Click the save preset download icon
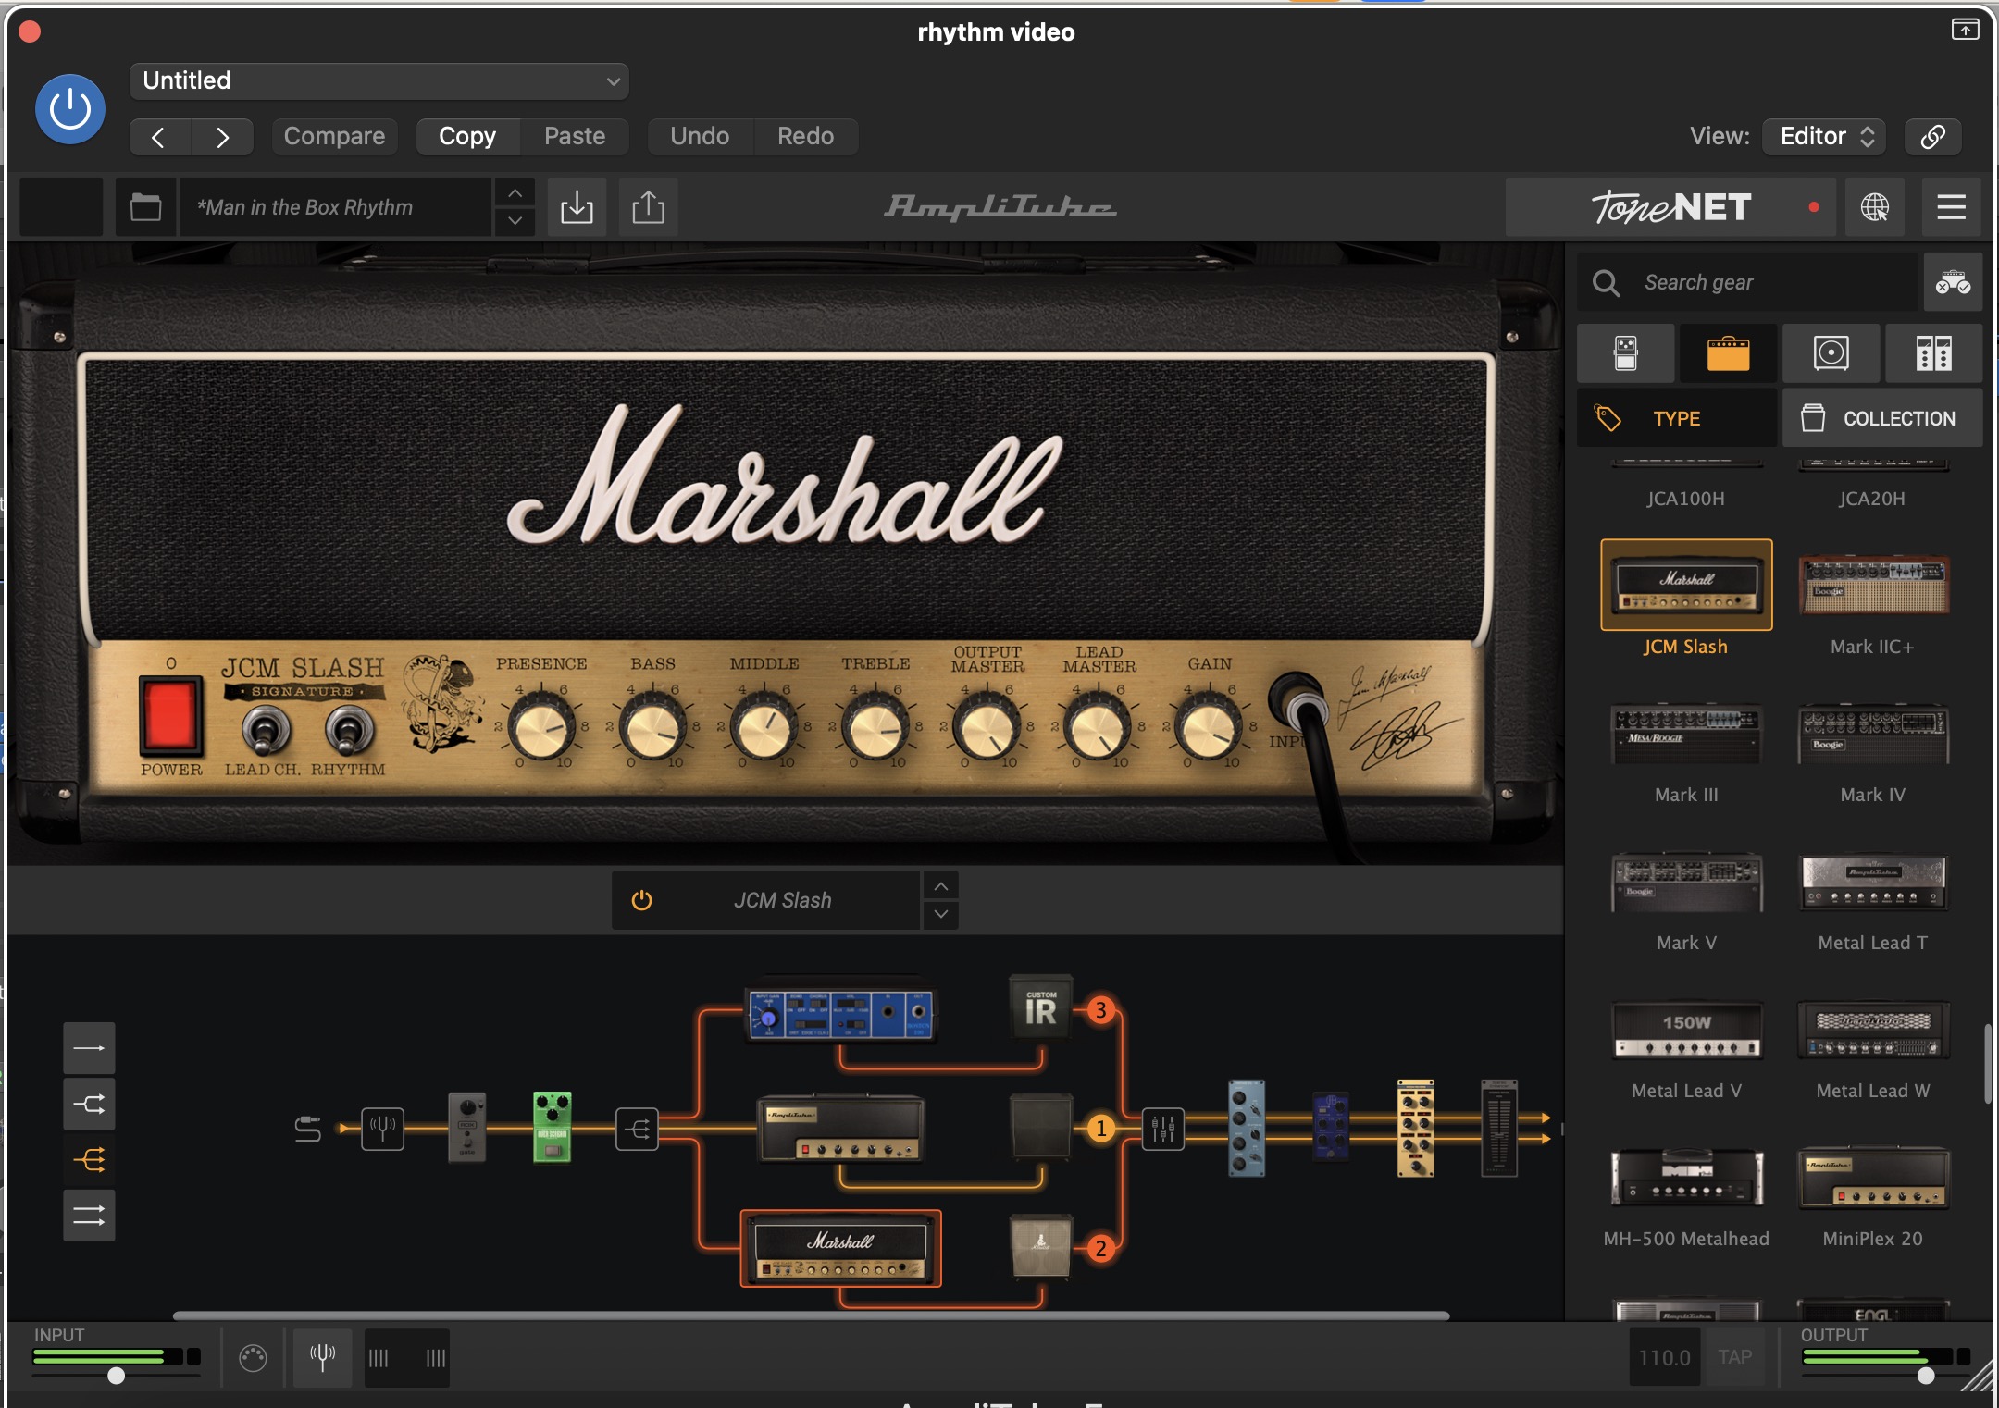Screen dimensions: 1999x1408 [577, 207]
